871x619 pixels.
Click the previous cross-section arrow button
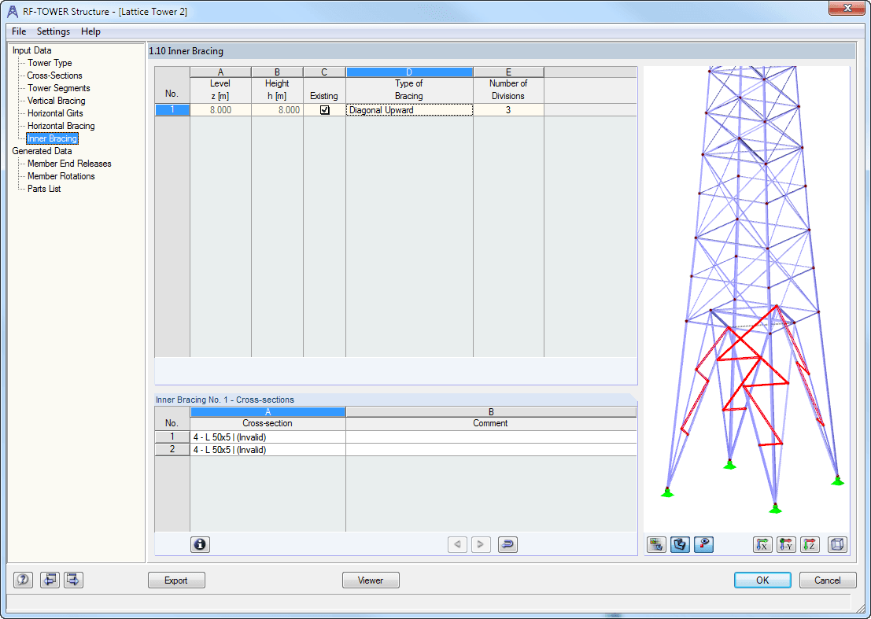(x=457, y=544)
